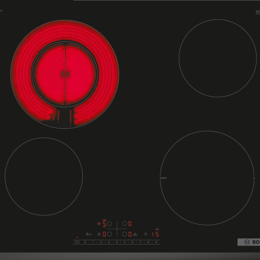Tap the BOOST label on the front-right zone ring

pos(163,178)
